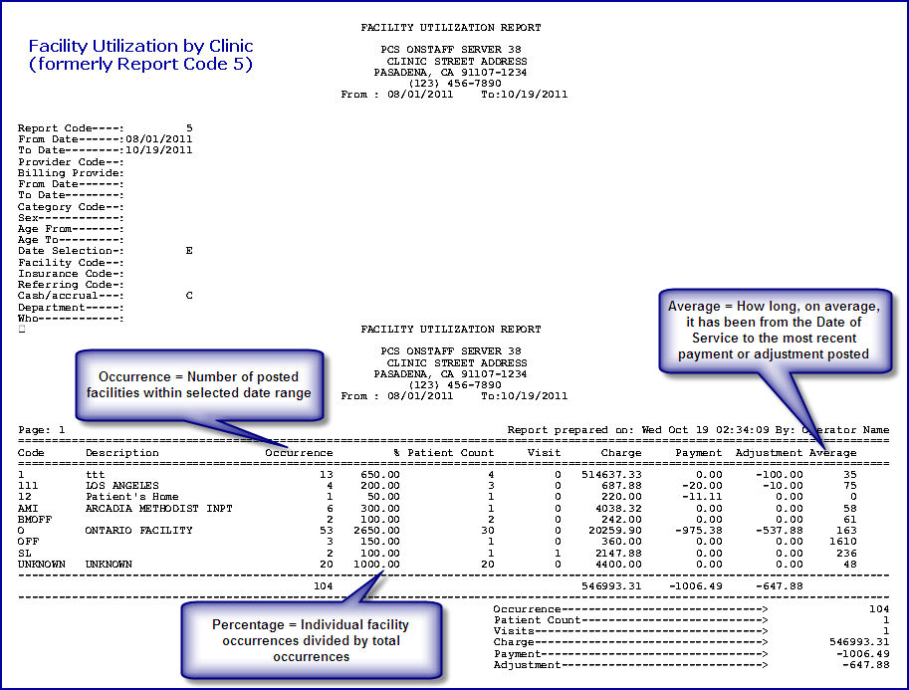Viewport: 909px width, 690px height.
Task: Select the percentage value 1000.00
Action: pos(376,565)
